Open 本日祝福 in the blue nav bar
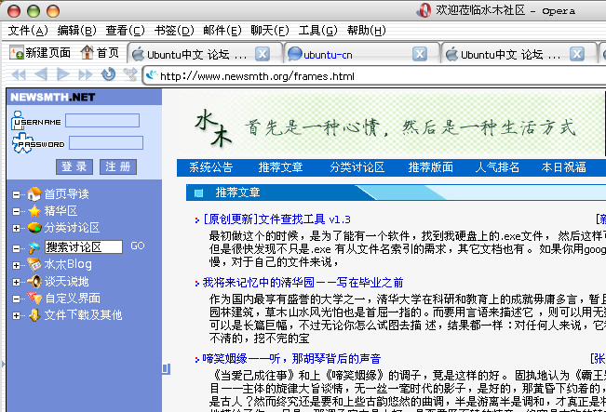Viewport: 606px width, 412px height. (564, 167)
